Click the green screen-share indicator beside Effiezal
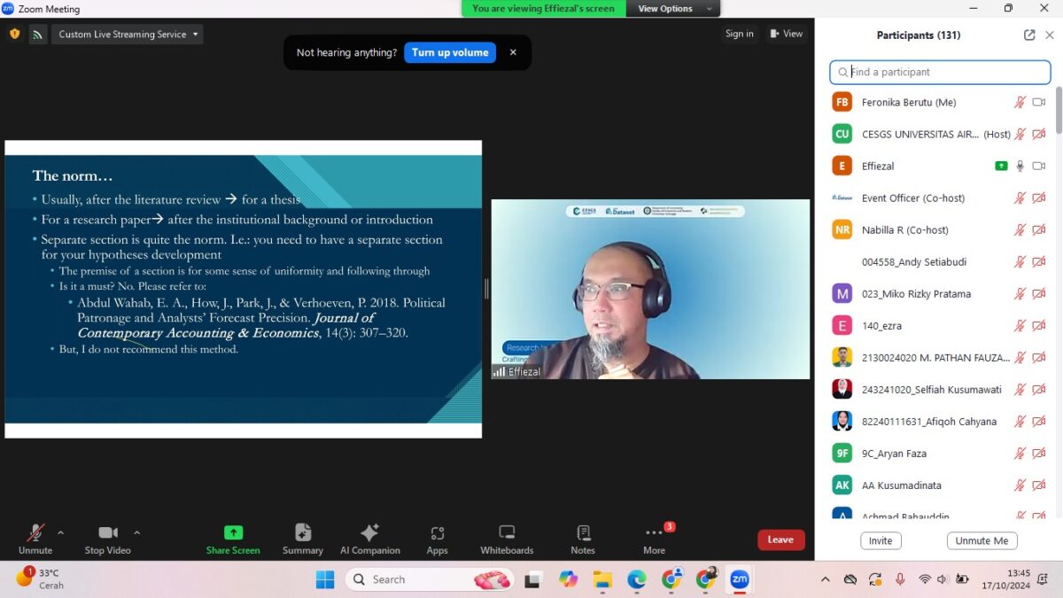The width and height of the screenshot is (1063, 598). (x=1001, y=166)
